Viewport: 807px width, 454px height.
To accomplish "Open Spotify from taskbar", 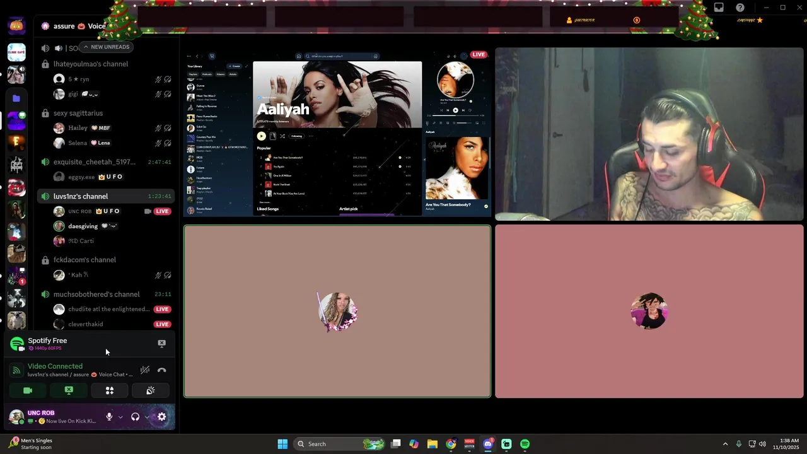I will coord(525,444).
